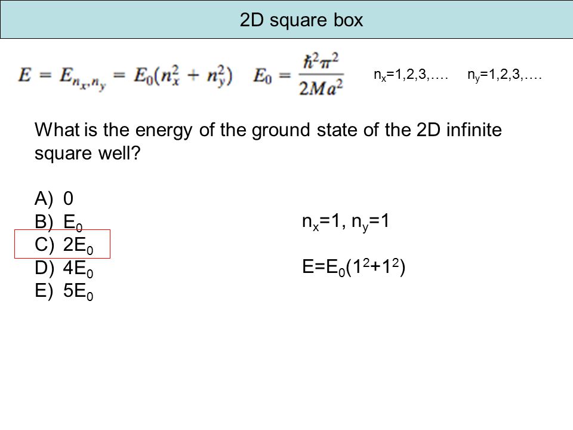Image resolution: width=573 pixels, height=430 pixels.
Task: Click the '2D square box' slide title
Action: click(x=301, y=20)
